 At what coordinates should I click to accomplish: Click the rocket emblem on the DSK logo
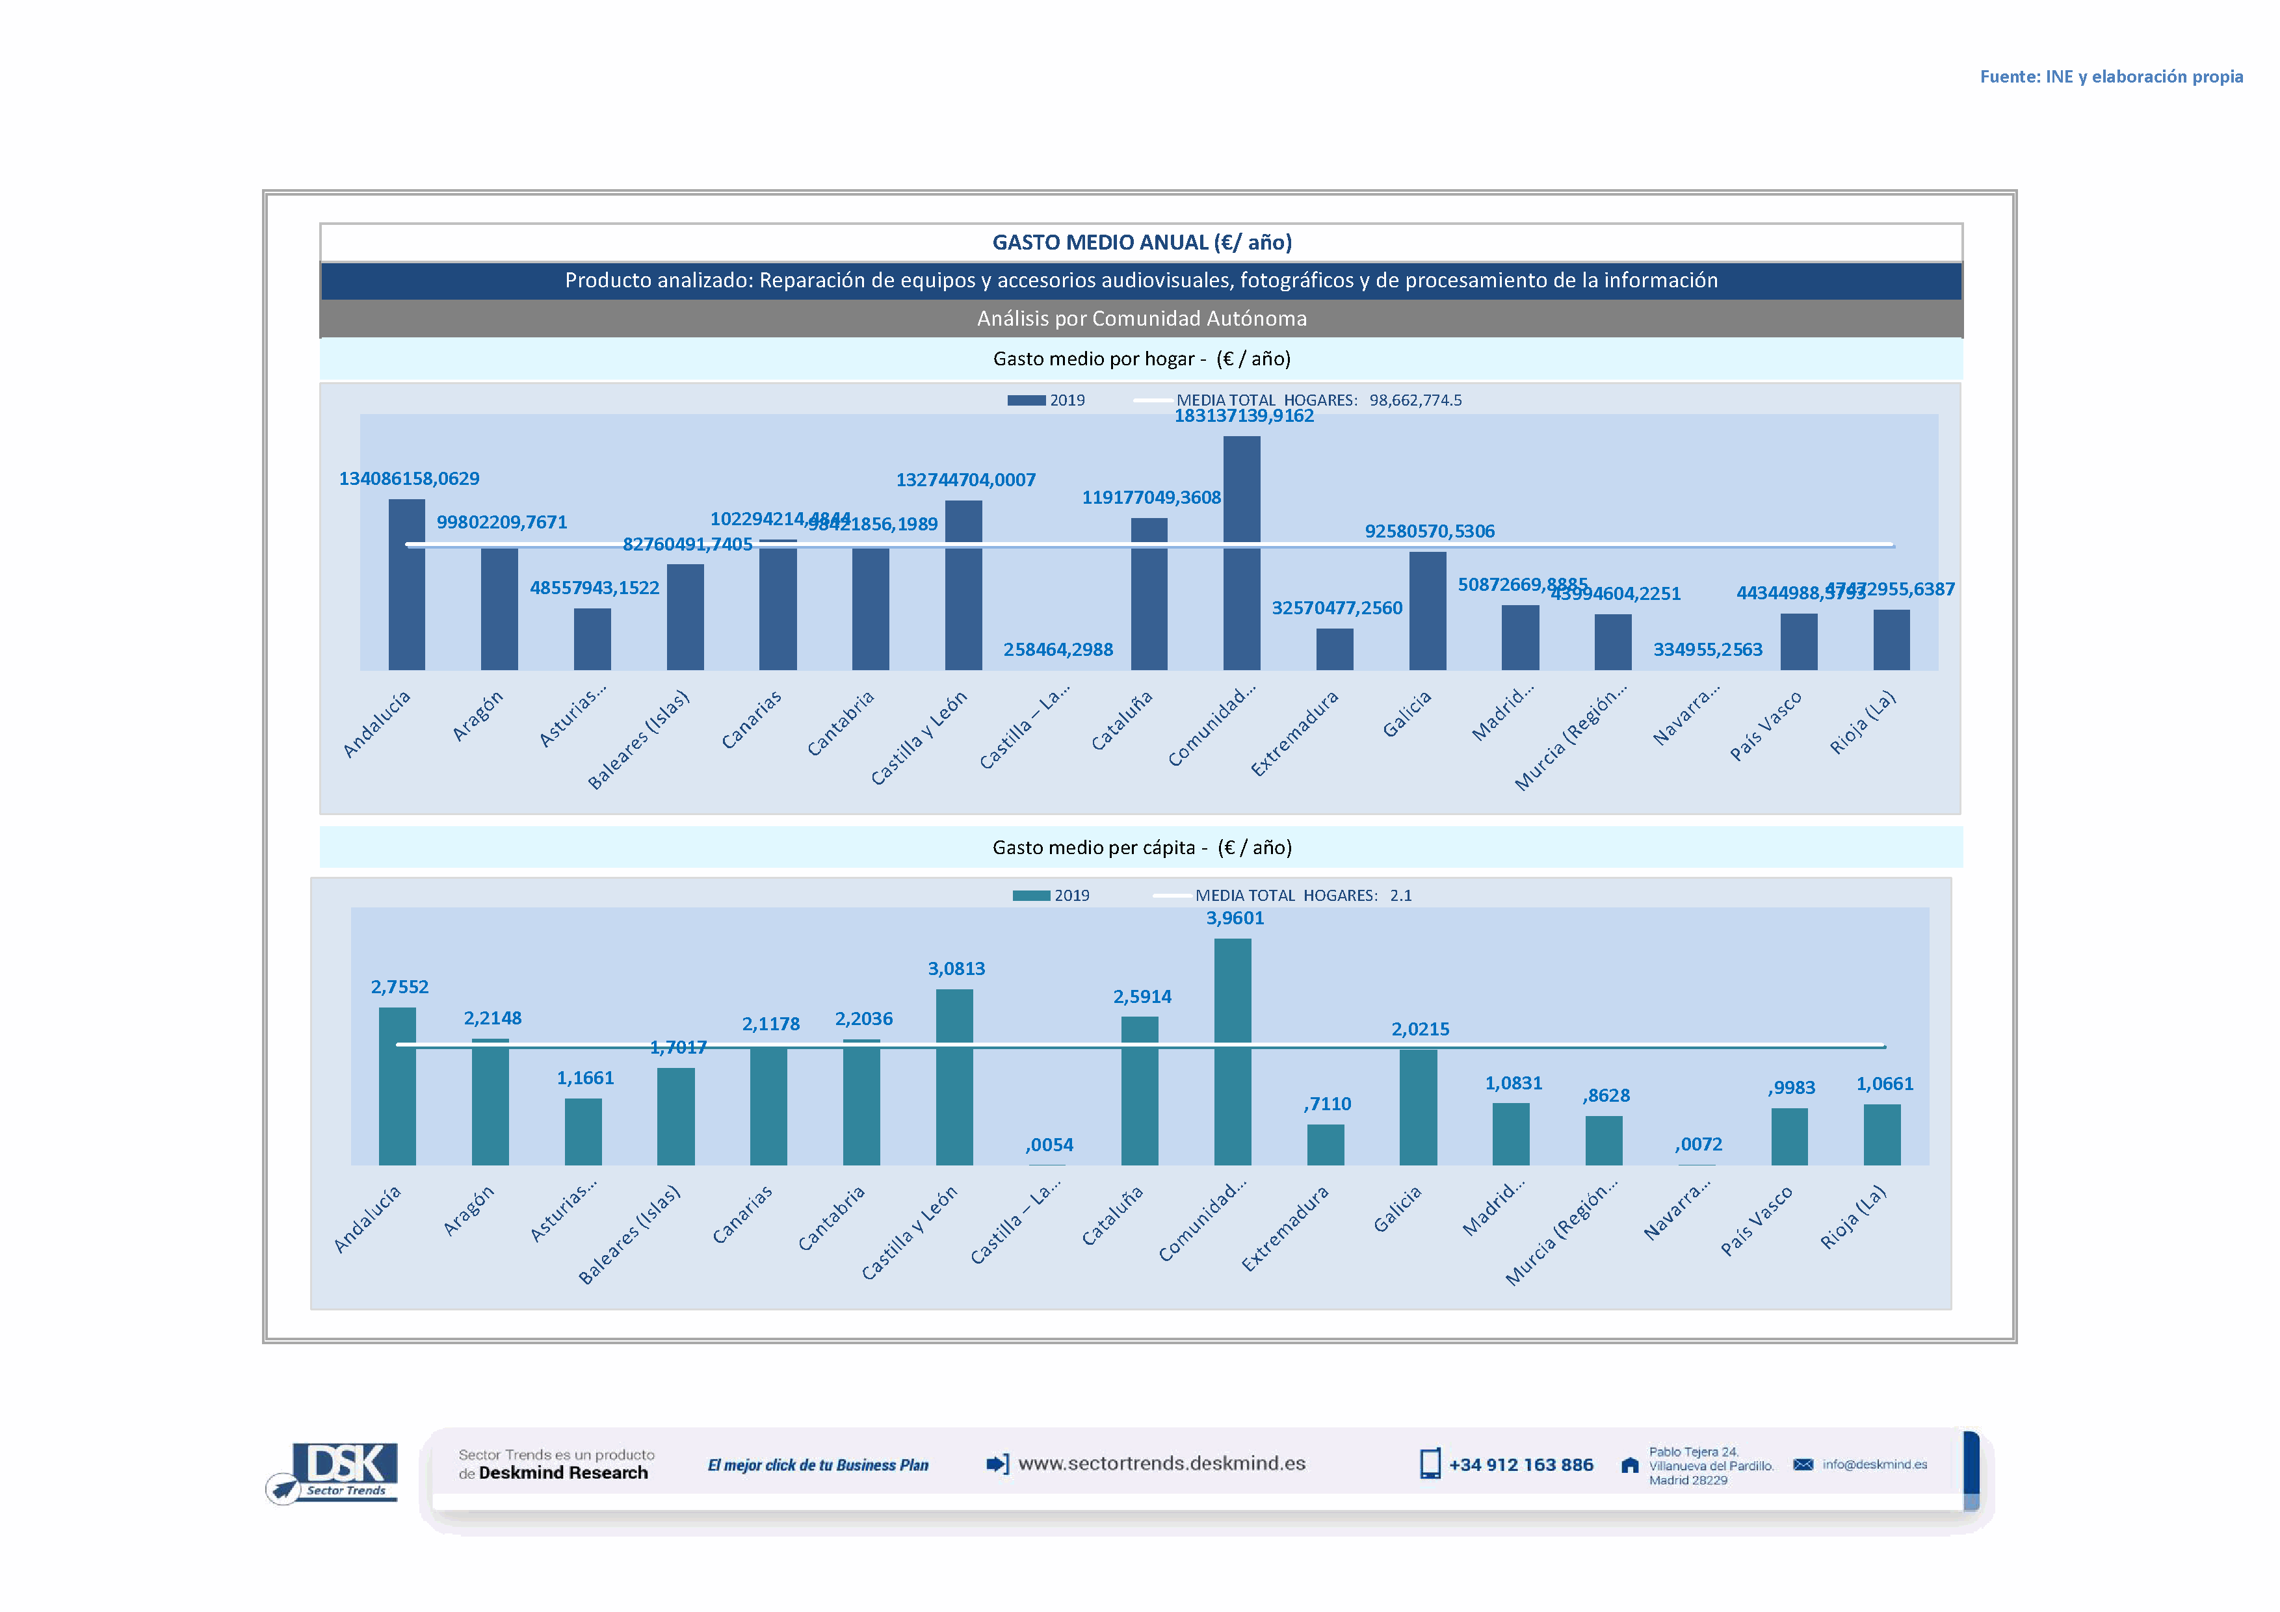click(284, 1489)
